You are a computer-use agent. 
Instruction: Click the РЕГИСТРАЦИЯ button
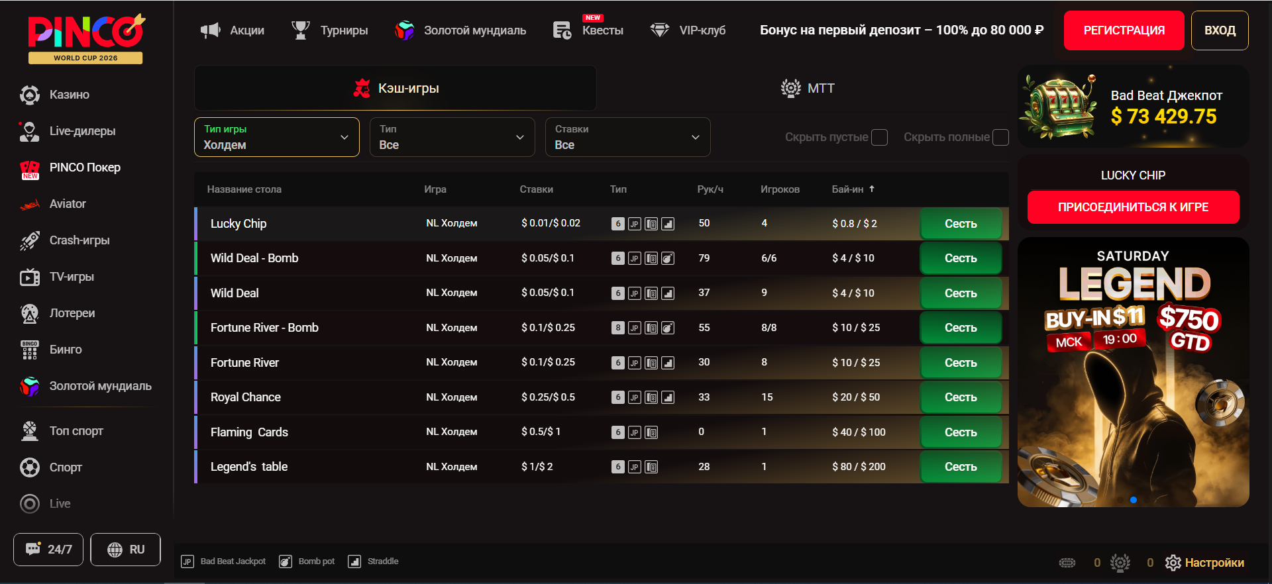click(1124, 30)
